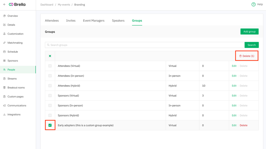Click the Brella logo
The width and height of the screenshot is (266, 149).
(17, 5)
